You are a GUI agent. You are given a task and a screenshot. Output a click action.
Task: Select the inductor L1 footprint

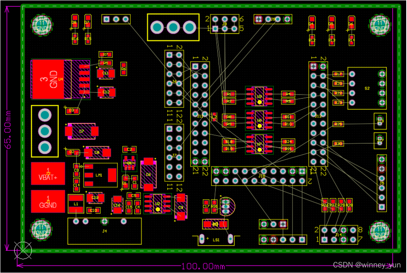point(76,204)
